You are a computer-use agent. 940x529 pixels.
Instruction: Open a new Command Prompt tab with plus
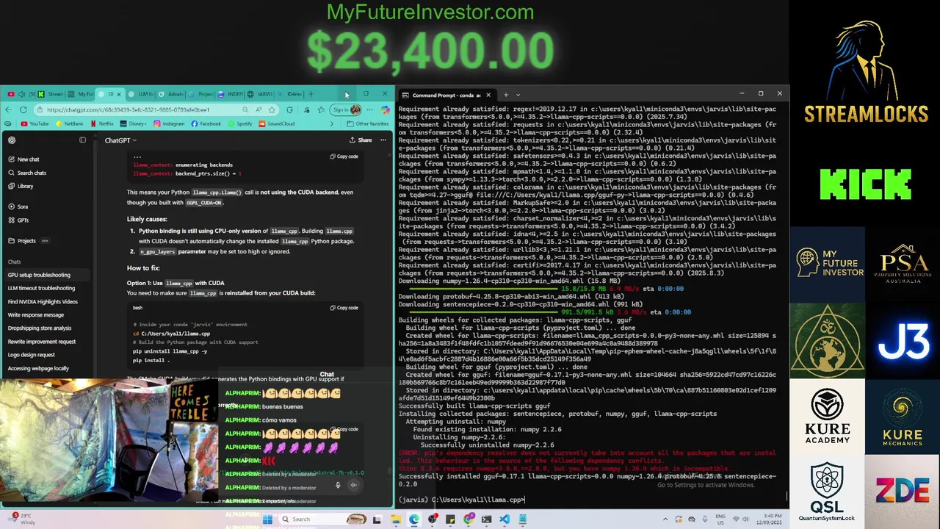(505, 95)
